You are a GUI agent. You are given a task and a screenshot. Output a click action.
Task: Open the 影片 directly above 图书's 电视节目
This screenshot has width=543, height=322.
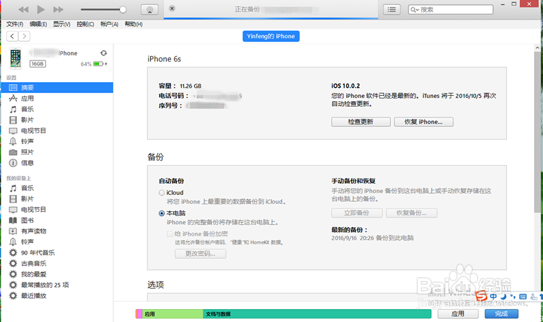pyautogui.click(x=57, y=199)
